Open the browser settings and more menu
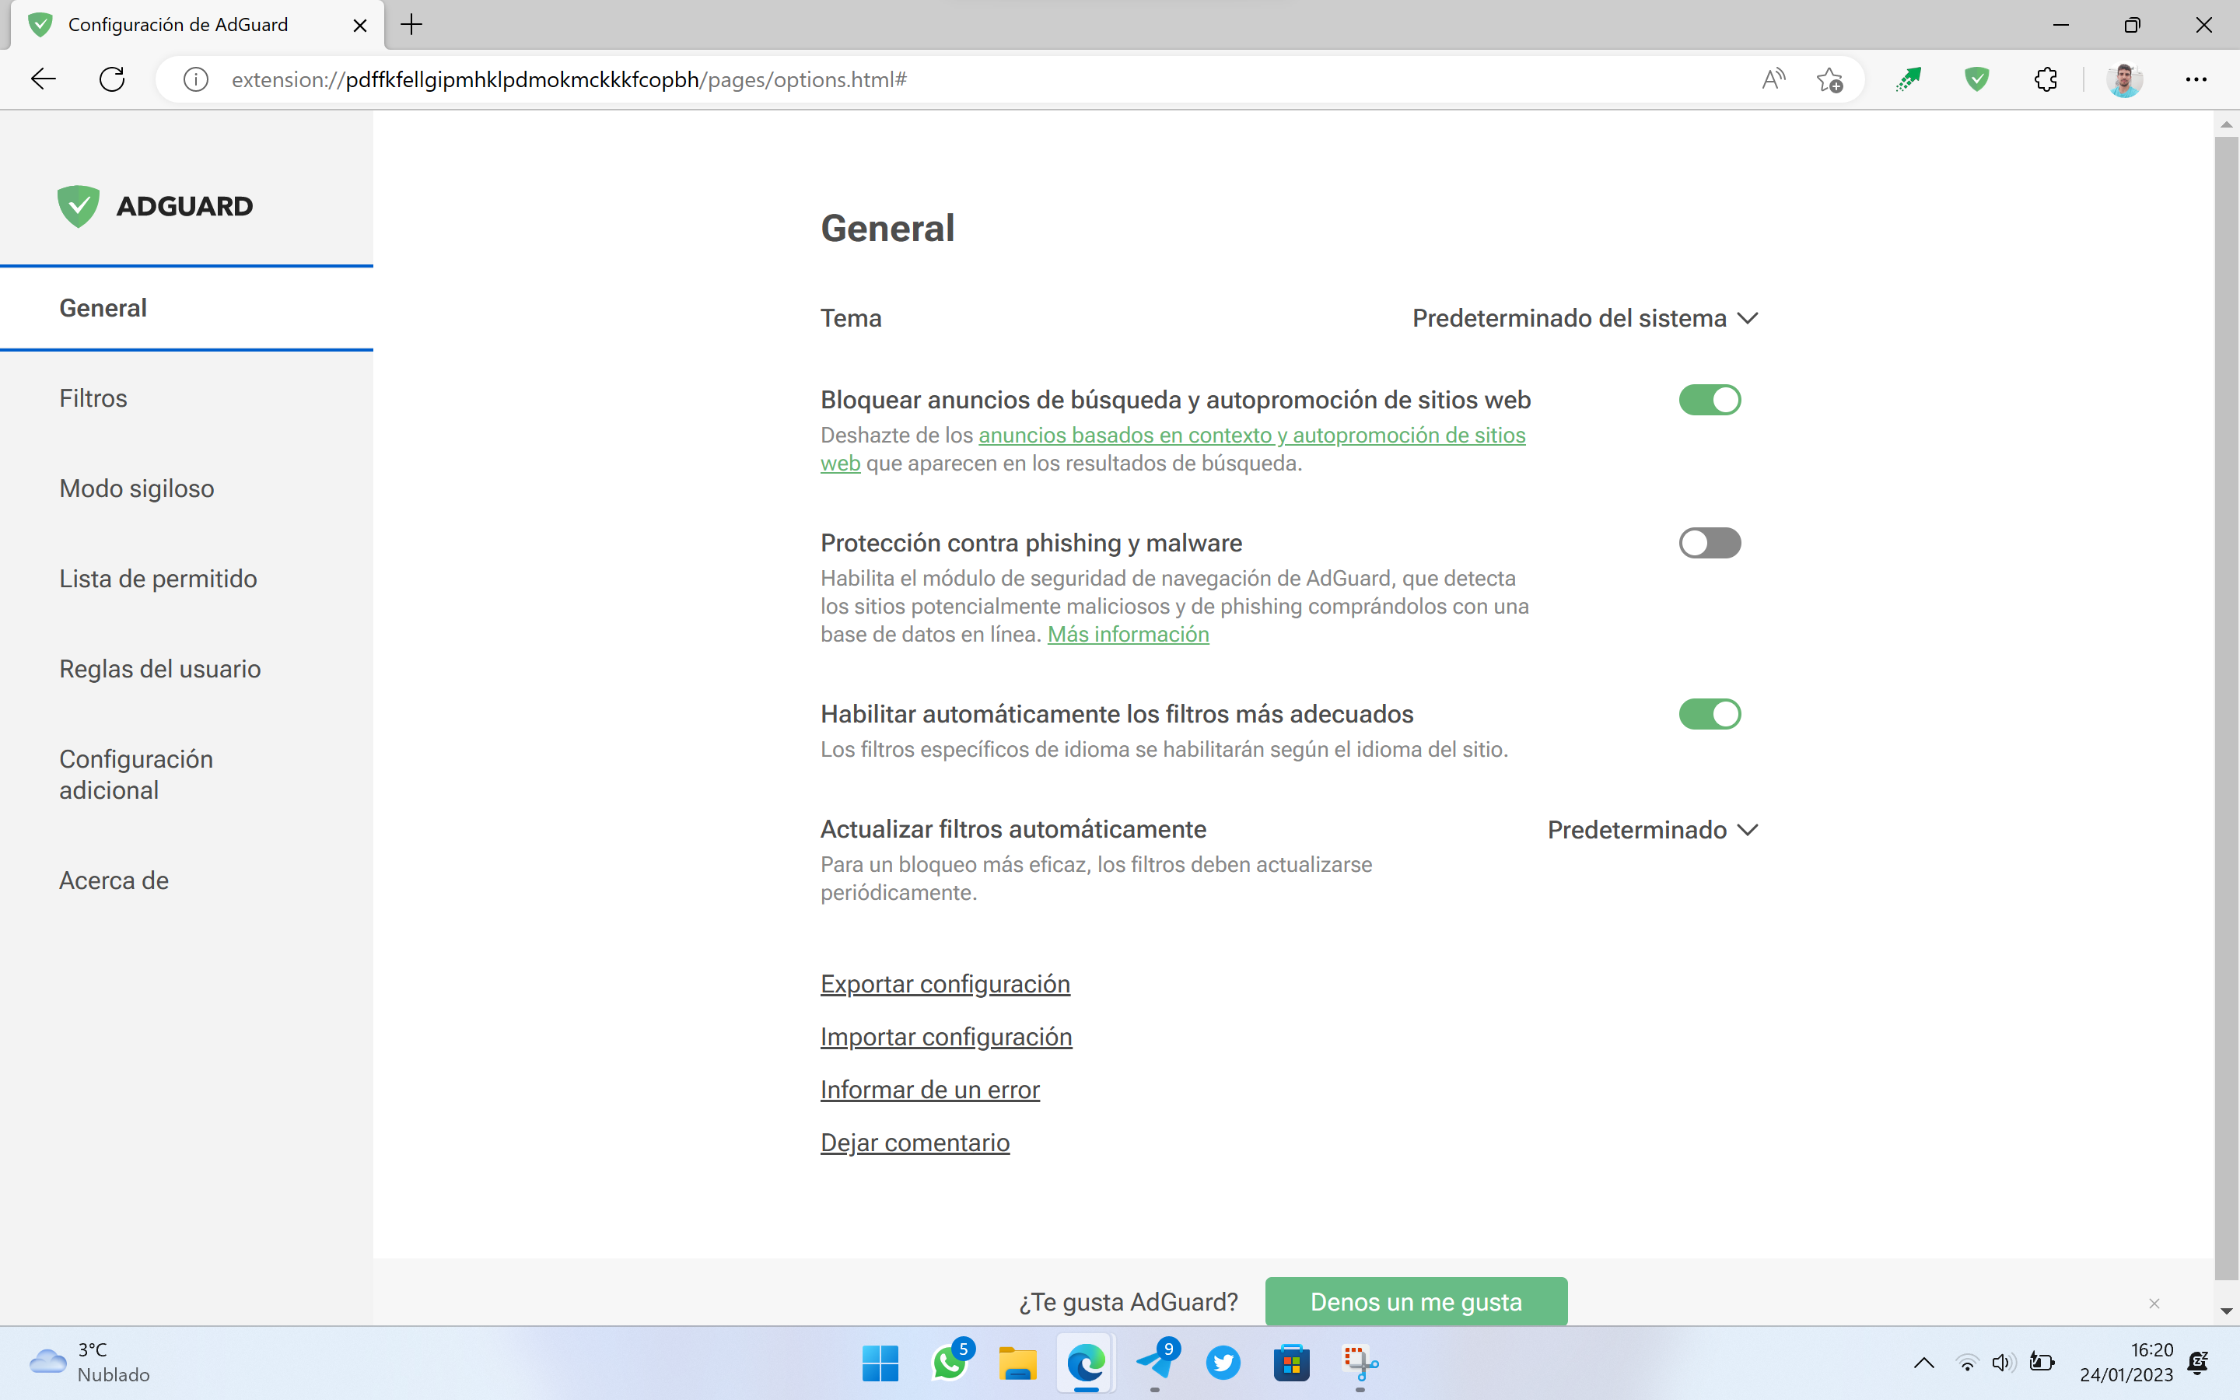2240x1400 pixels. tap(2196, 79)
